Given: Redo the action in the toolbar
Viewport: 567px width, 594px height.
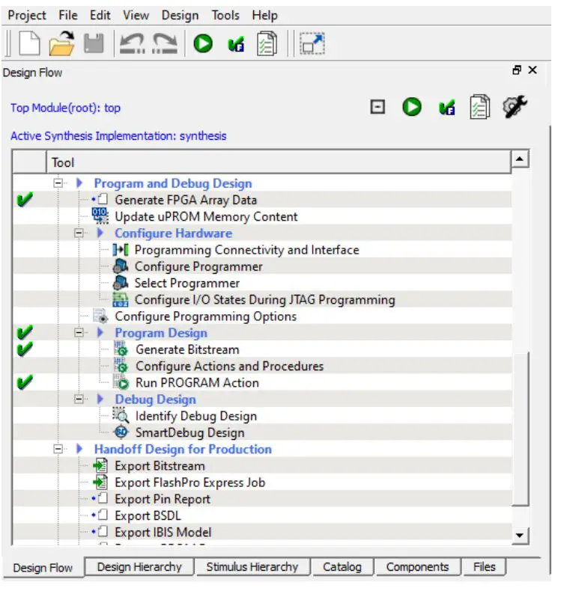Looking at the screenshot, I should [165, 43].
